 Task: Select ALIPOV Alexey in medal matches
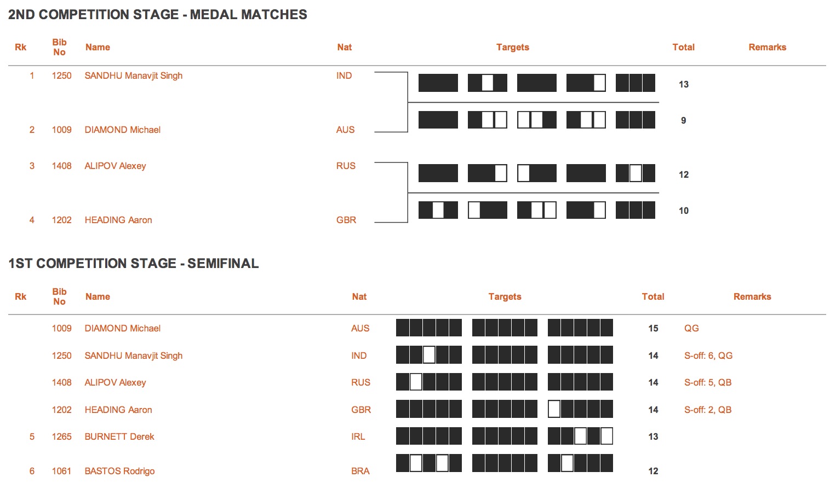coord(115,166)
